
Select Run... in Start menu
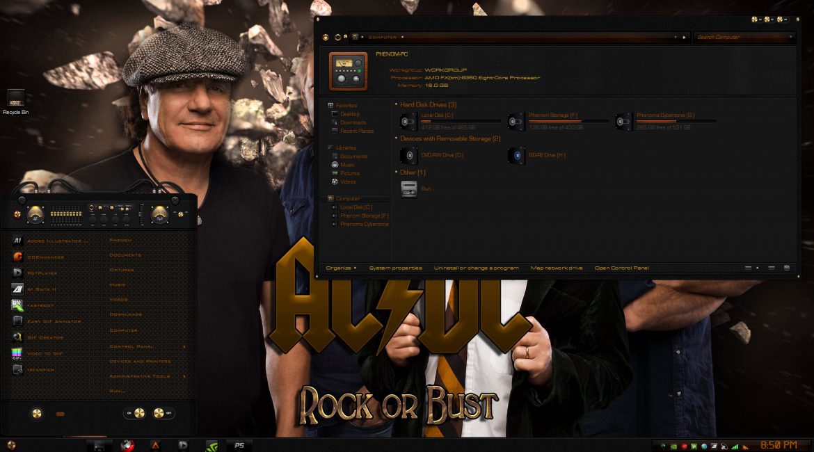pyautogui.click(x=118, y=391)
